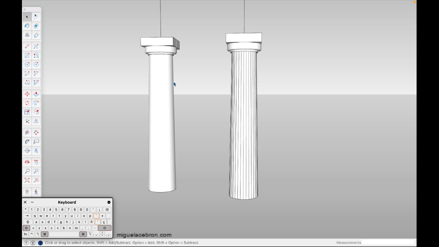Activate the Move tool

click(27, 94)
